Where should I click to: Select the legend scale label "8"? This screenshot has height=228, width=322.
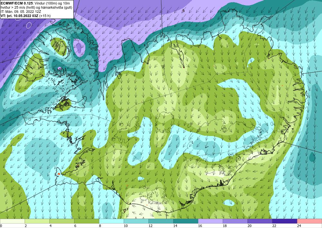point(100,226)
